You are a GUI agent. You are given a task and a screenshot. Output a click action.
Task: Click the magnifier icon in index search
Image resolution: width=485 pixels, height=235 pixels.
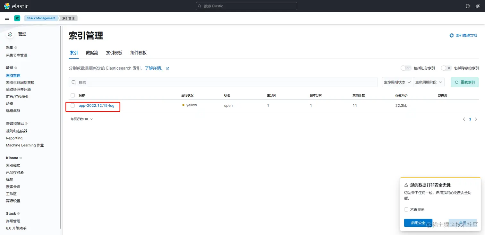pyautogui.click(x=74, y=83)
